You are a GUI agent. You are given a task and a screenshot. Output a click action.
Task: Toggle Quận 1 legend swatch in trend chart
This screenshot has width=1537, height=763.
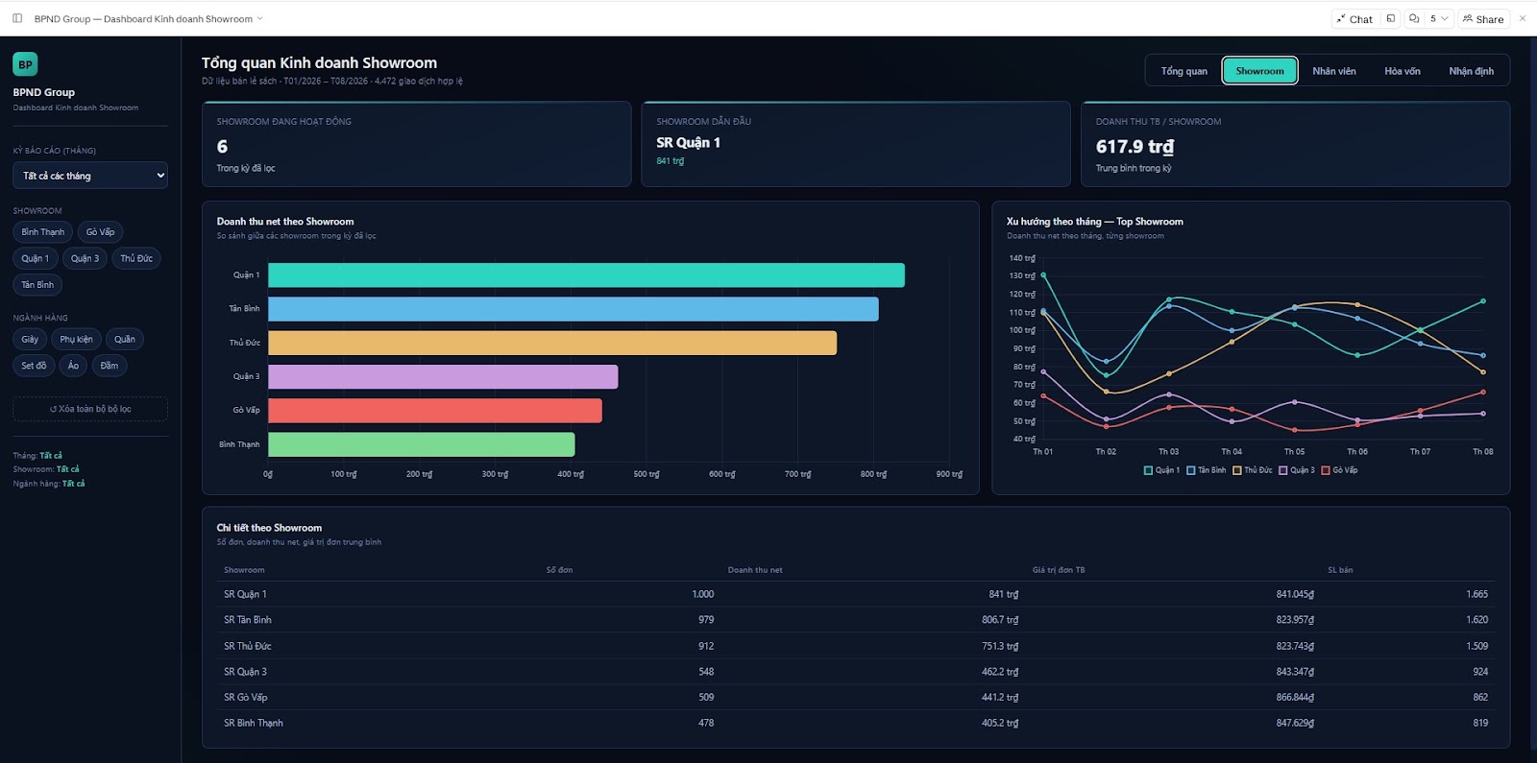click(1148, 470)
